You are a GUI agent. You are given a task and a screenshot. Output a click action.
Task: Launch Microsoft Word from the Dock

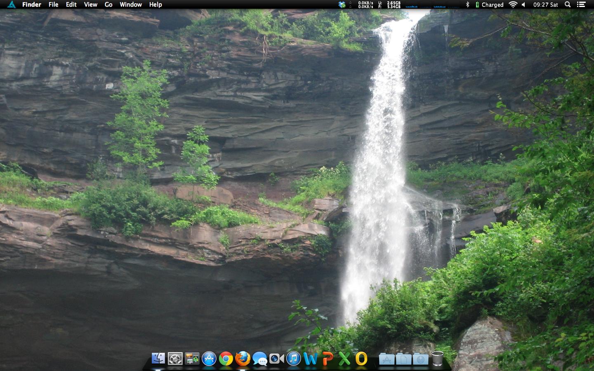click(x=310, y=359)
